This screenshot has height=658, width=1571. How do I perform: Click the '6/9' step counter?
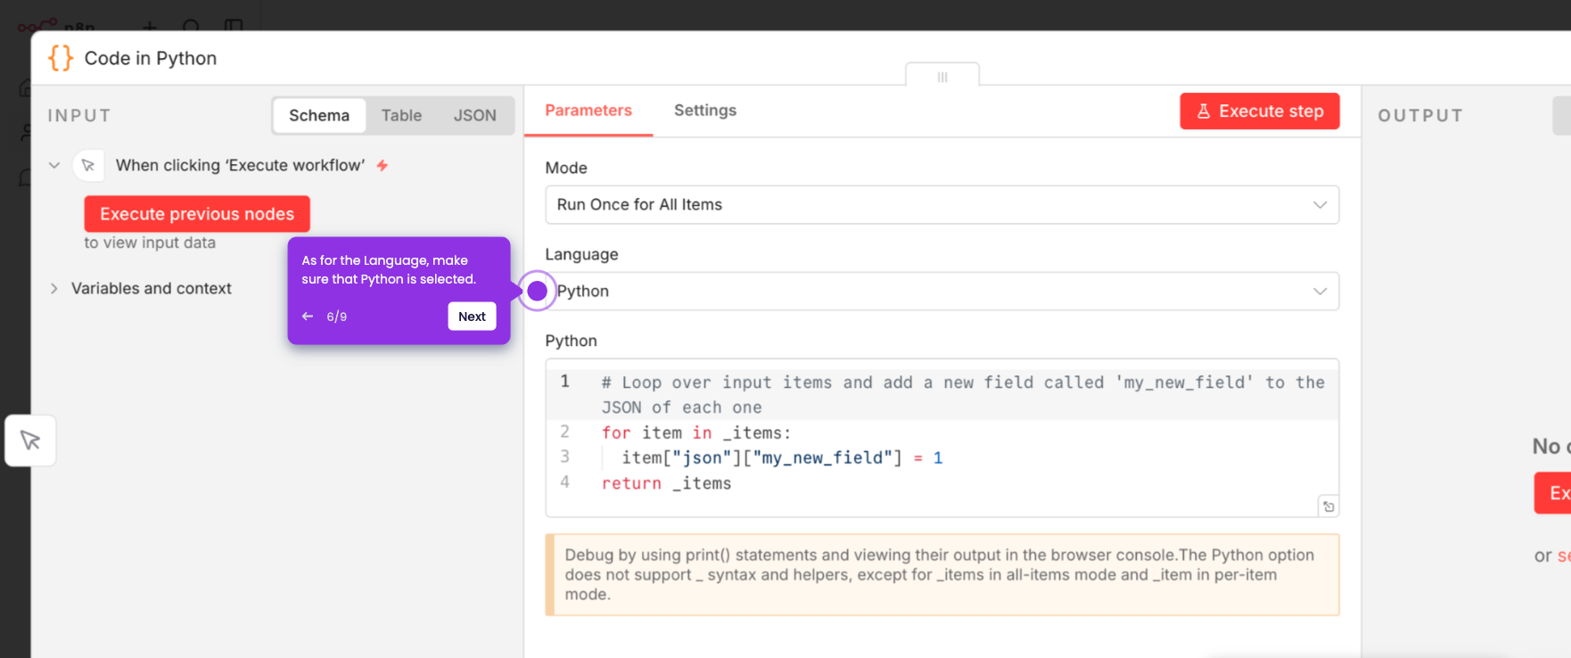336,317
